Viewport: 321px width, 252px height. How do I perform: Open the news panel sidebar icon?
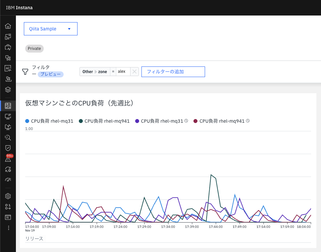click(x=8, y=217)
